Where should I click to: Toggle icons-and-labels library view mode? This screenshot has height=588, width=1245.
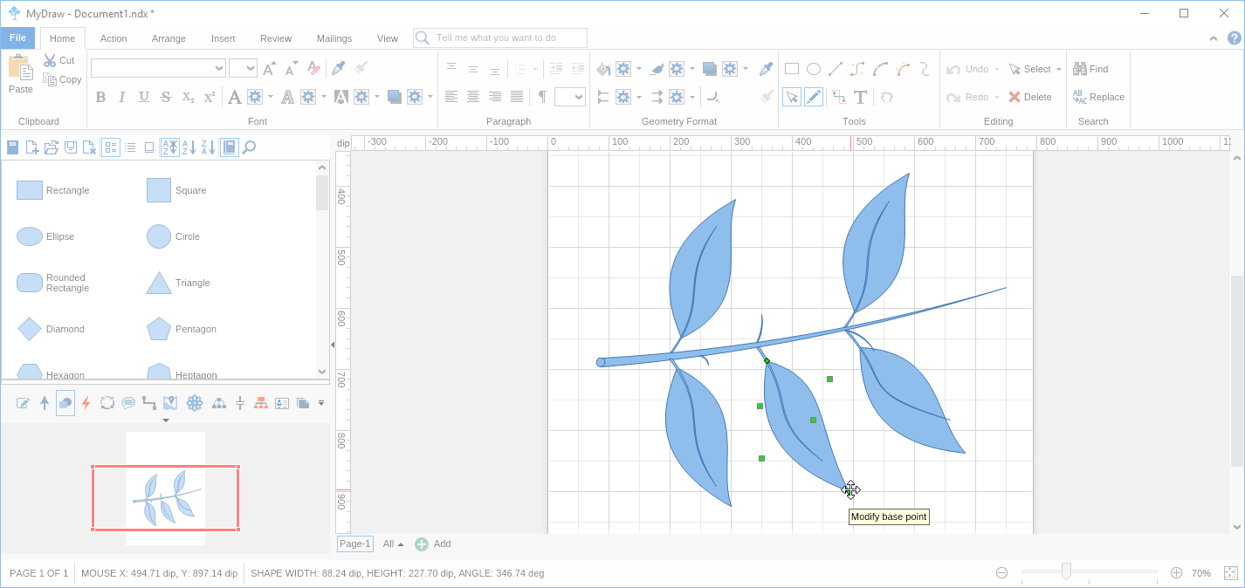(111, 147)
